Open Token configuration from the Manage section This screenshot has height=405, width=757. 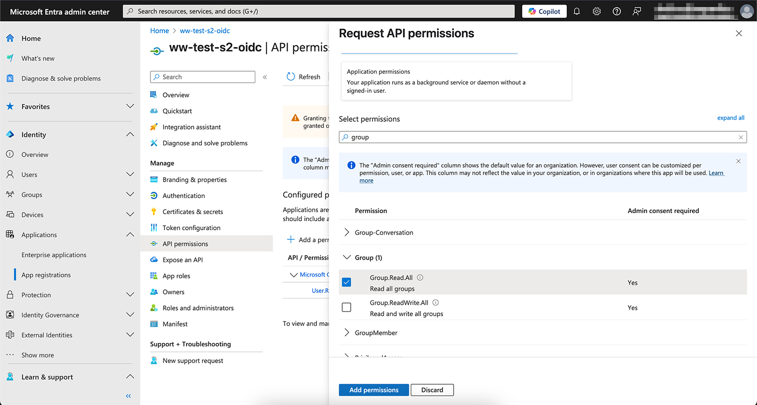192,228
